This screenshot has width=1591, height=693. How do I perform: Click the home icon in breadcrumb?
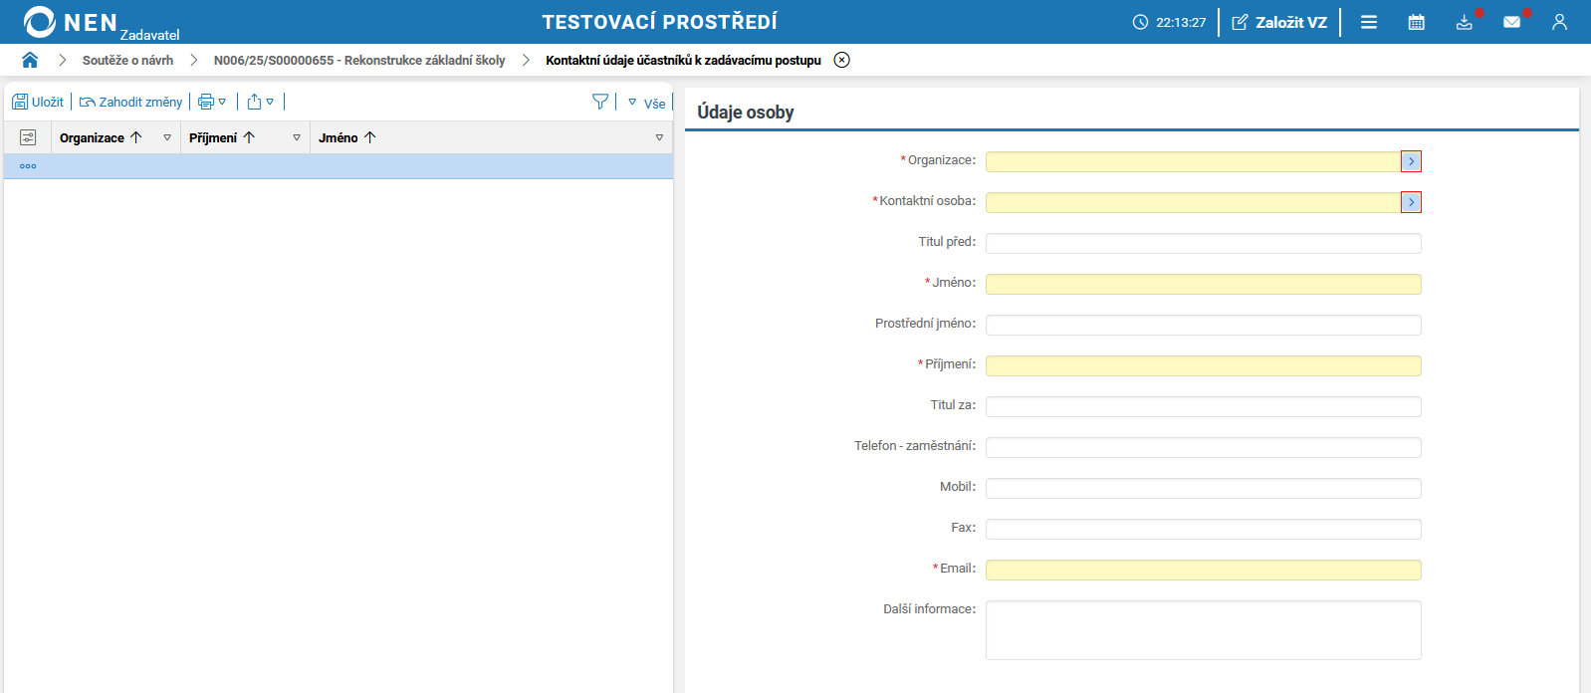pos(30,60)
